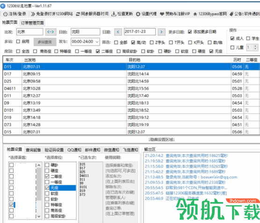The width and height of the screenshot is (260, 223).
Task: Switch to 订单管理页面 tab
Action: (32, 23)
